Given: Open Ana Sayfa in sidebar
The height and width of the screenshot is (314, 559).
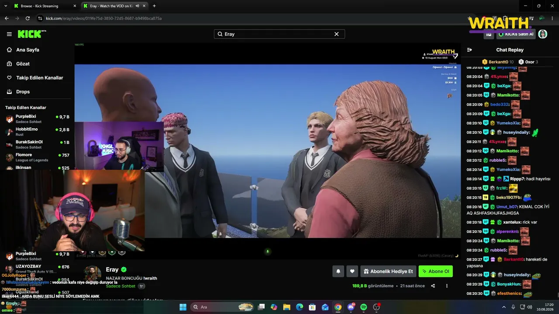Looking at the screenshot, I should click(36, 50).
